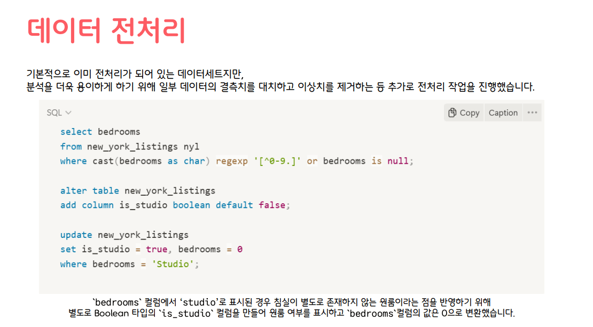Click the clipboard icon beside Copy
Image resolution: width=593 pixels, height=327 pixels.
452,113
